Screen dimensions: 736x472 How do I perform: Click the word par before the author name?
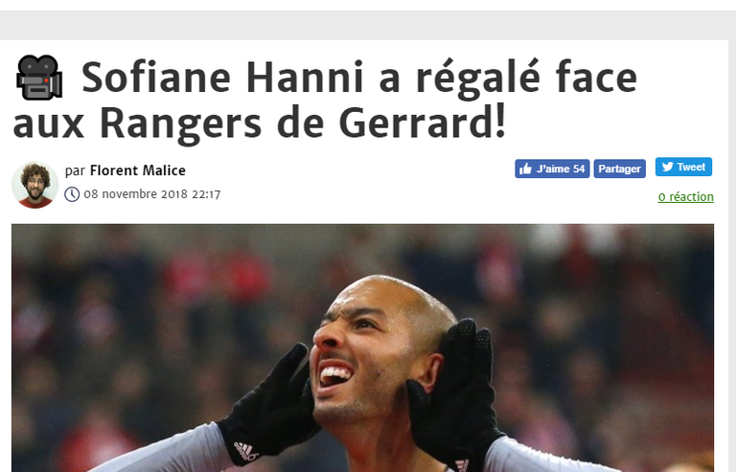[x=75, y=171]
